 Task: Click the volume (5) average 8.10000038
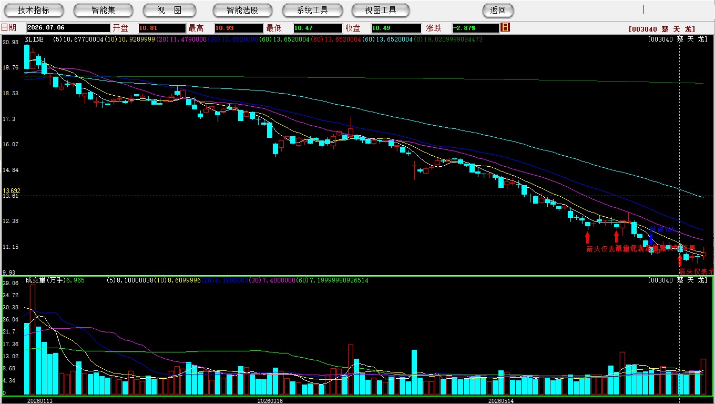tap(129, 280)
